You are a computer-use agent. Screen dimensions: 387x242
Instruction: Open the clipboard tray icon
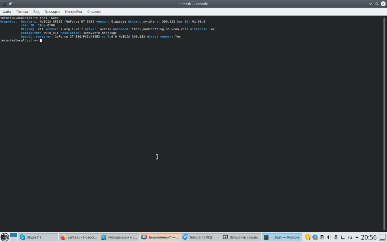tap(322, 237)
